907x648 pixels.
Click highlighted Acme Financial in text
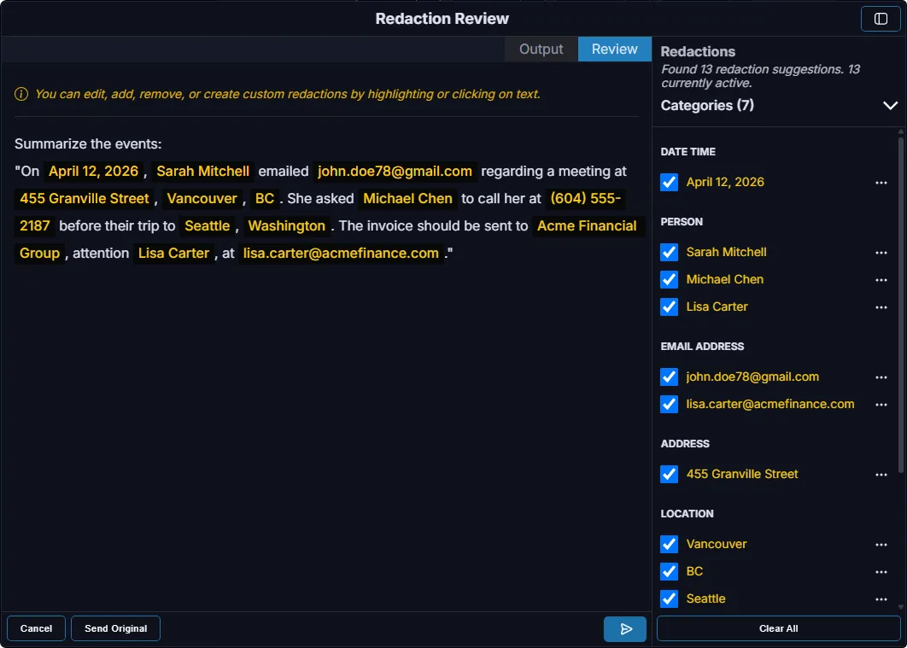[587, 226]
